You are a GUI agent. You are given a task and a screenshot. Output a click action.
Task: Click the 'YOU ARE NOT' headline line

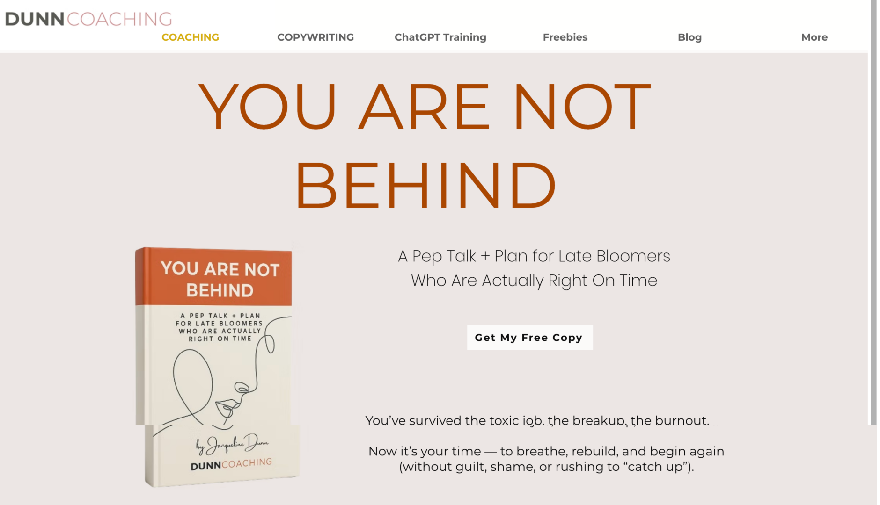[425, 107]
